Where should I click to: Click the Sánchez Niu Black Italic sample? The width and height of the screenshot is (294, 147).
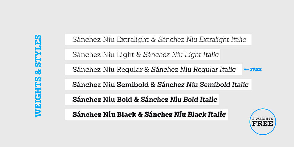click(185, 115)
